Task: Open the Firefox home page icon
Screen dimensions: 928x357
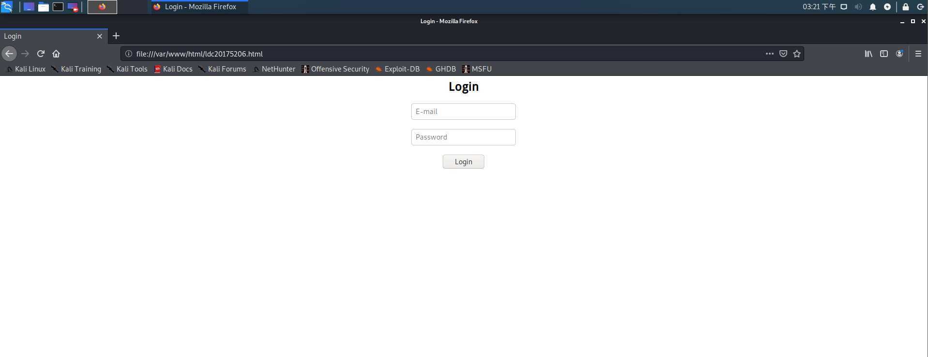Action: pyautogui.click(x=56, y=54)
